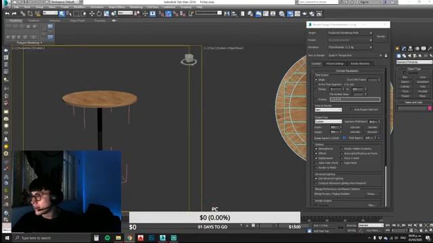Activate the Select and Move tool
Image resolution: width=433 pixels, height=243 pixels.
point(92,13)
